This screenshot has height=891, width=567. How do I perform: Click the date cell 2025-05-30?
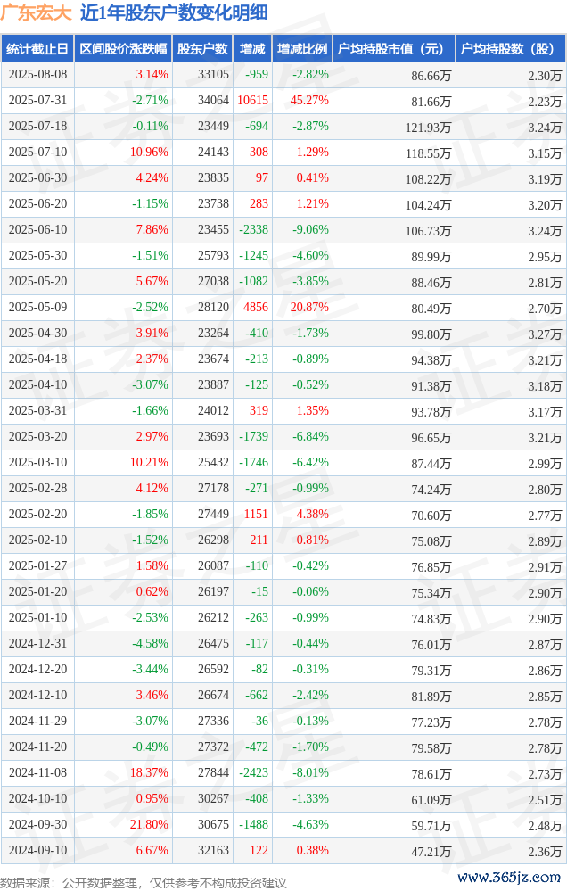pyautogui.click(x=37, y=256)
